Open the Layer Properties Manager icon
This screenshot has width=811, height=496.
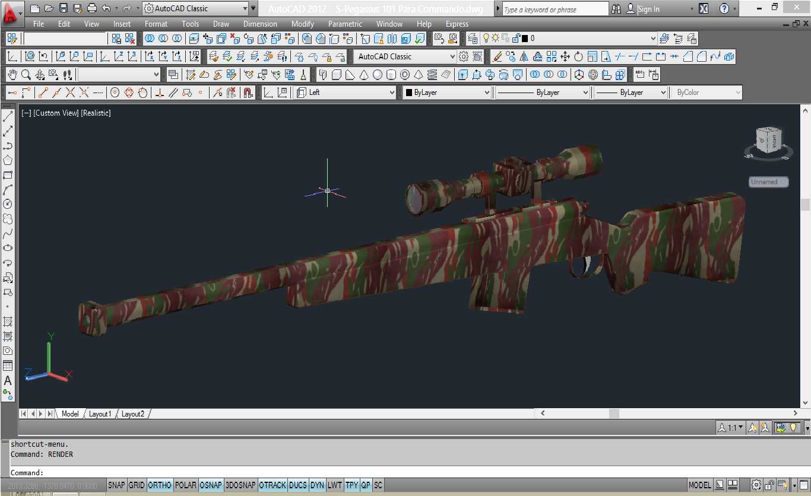473,39
